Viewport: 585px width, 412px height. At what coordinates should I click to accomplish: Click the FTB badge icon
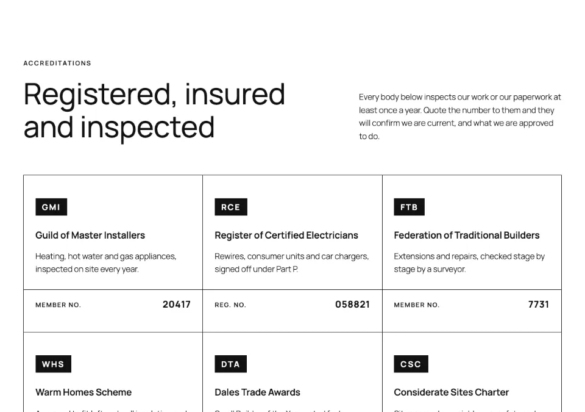point(409,207)
